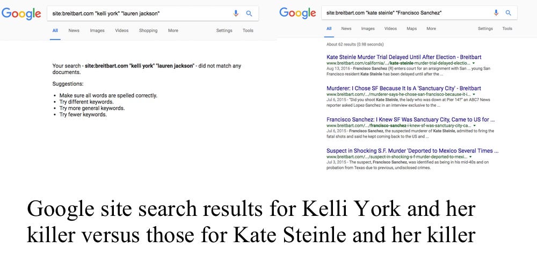The image size is (537, 255).
Task: Switch to Images tab in left search
Action: [x=97, y=31]
